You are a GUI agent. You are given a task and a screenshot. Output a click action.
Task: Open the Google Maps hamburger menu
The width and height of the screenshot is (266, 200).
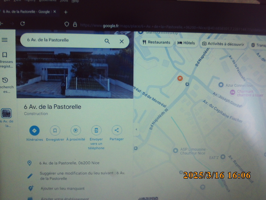(5, 40)
